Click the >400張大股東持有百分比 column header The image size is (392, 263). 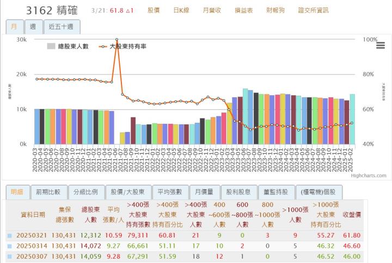(168, 215)
